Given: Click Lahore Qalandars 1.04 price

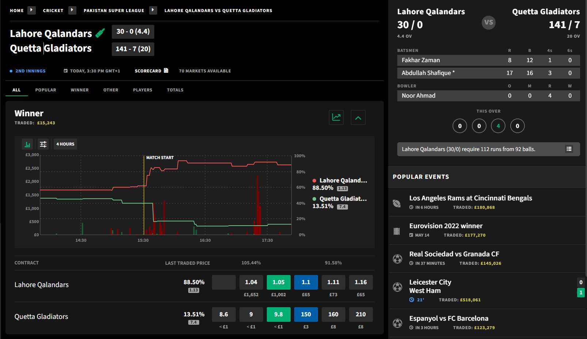Looking at the screenshot, I should (x=251, y=282).
